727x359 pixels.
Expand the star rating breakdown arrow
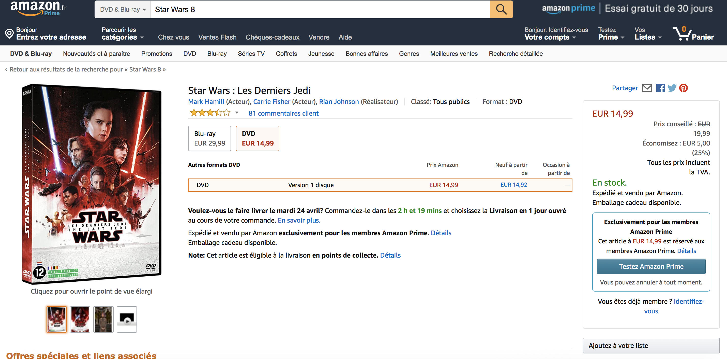(x=237, y=113)
